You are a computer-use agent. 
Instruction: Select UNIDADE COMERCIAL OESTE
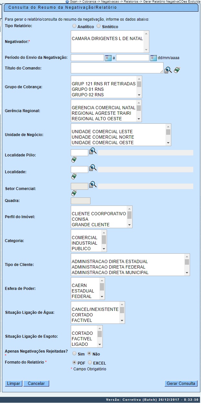(x=103, y=143)
